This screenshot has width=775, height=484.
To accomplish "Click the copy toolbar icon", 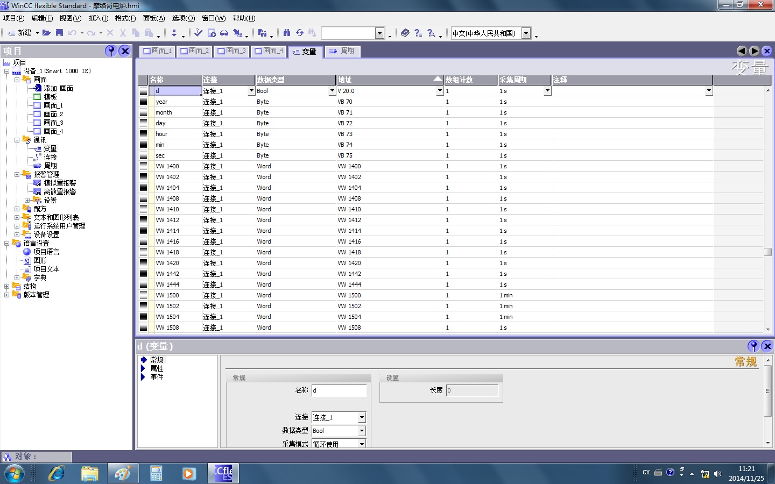I will point(136,33).
